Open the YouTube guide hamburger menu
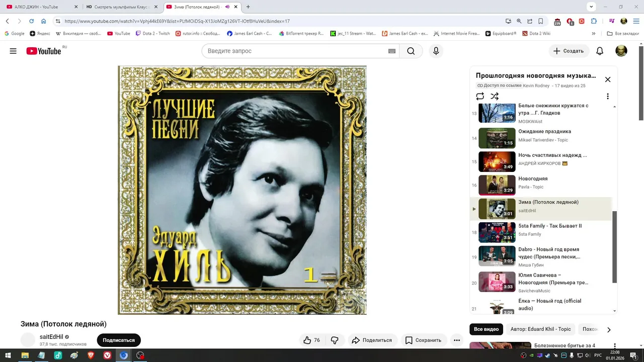 (x=13, y=51)
